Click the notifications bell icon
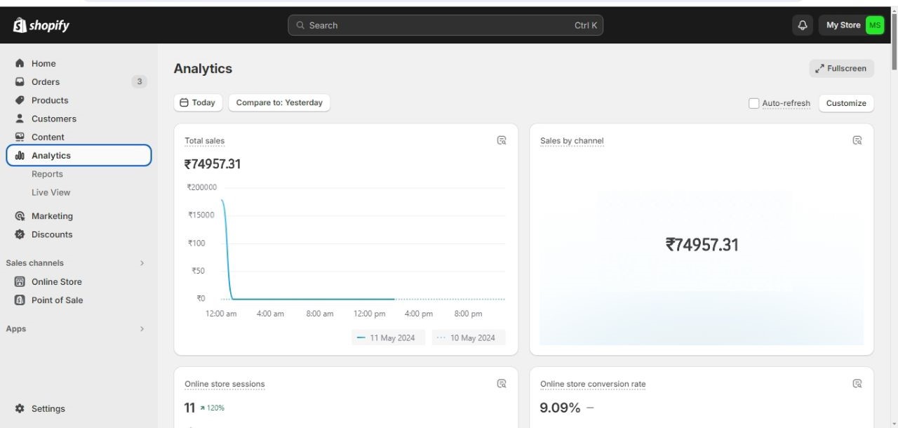Image resolution: width=898 pixels, height=428 pixels. [x=803, y=25]
